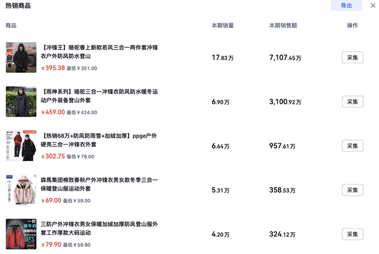The height and width of the screenshot is (254, 379).
Task: Open the 雨神系列 product thumbnail
Action: pyautogui.click(x=21, y=102)
